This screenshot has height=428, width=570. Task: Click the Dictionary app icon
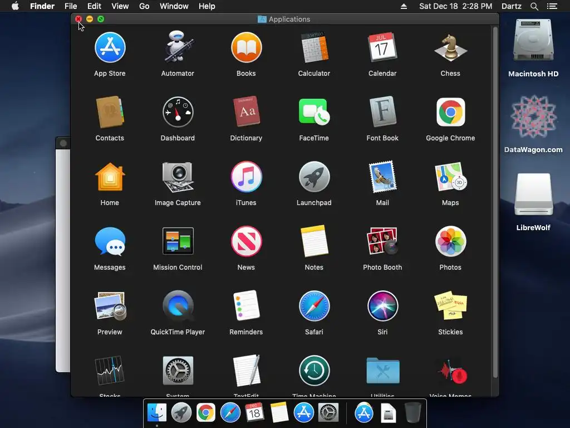pos(246,111)
